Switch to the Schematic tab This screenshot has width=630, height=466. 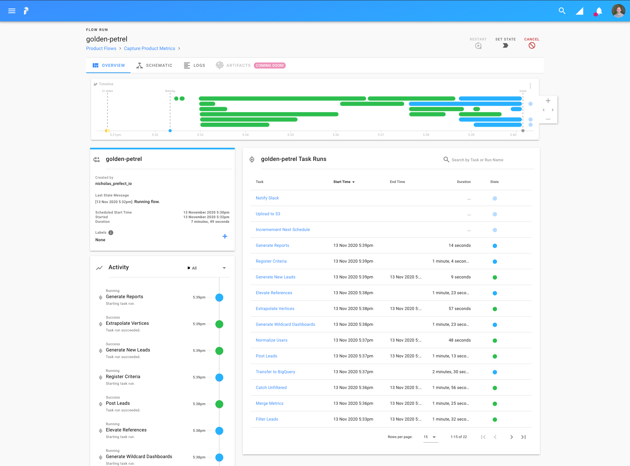click(155, 65)
